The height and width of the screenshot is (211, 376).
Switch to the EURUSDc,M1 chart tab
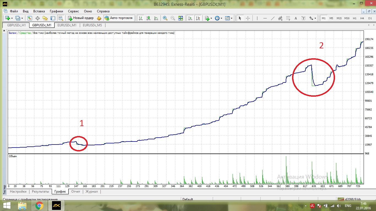[67, 25]
